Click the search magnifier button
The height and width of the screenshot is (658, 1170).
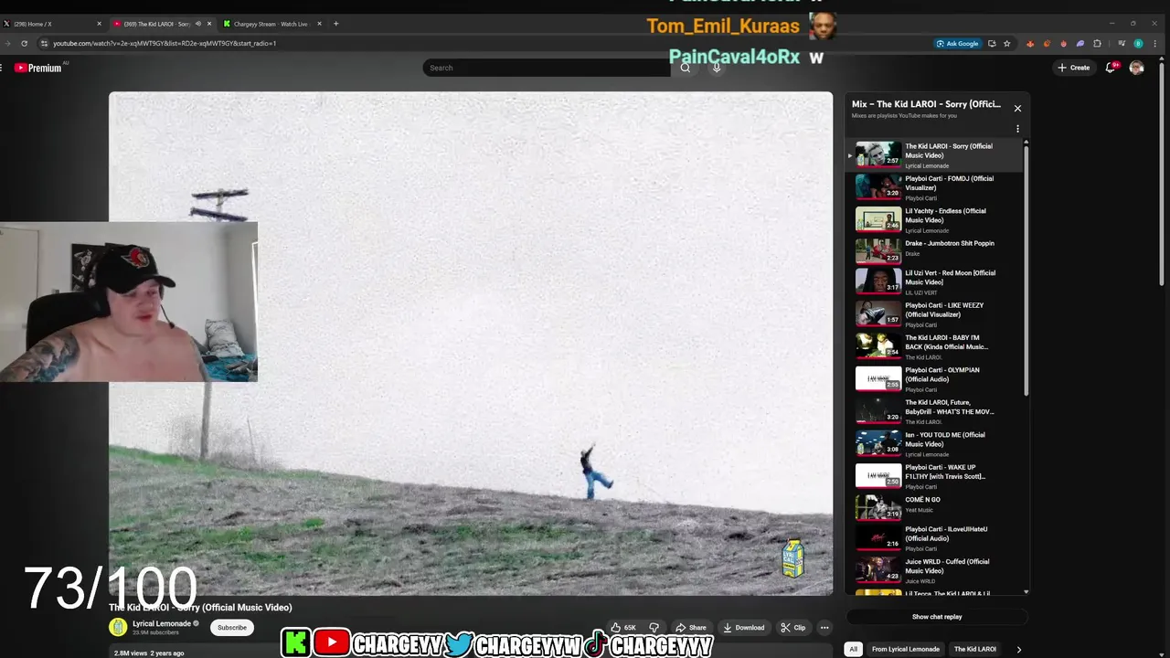(685, 68)
